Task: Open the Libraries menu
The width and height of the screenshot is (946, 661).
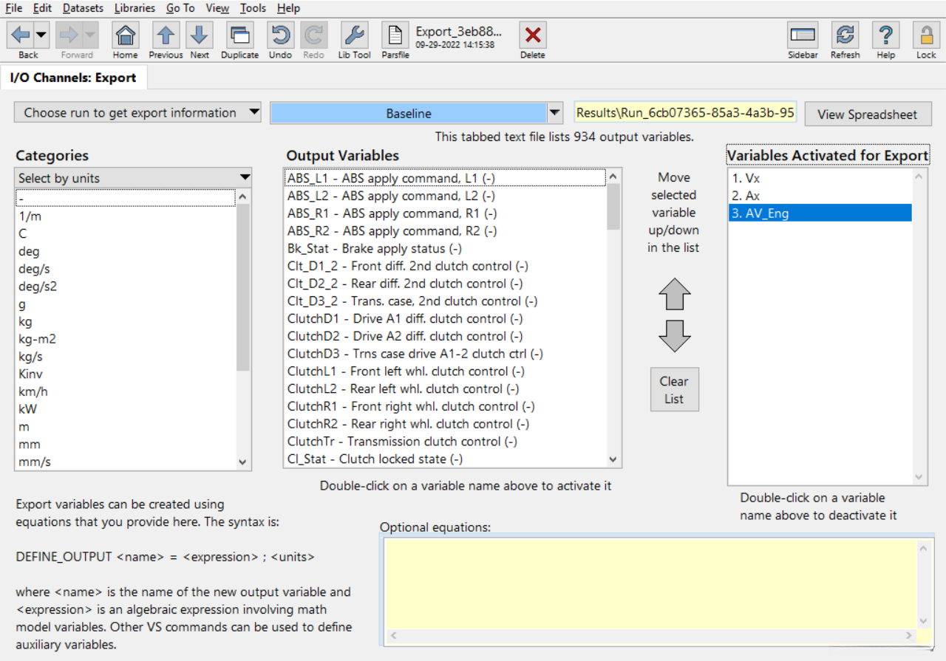Action: (x=135, y=8)
